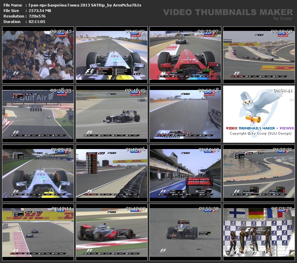Click the Copyright by Scorp (SUU Design) text

click(260, 134)
